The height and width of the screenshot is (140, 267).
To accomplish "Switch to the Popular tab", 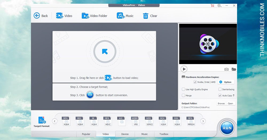I will coord(86,134).
